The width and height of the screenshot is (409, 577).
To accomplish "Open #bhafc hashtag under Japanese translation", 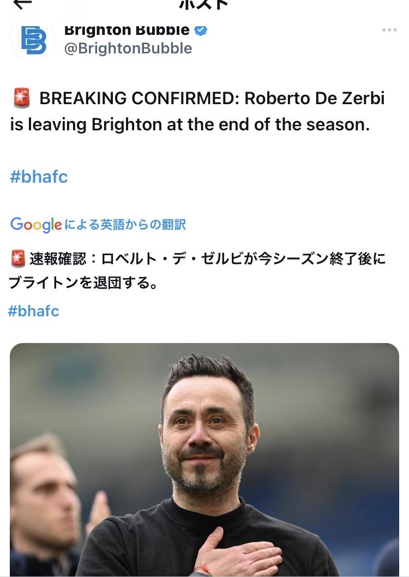I will (33, 311).
